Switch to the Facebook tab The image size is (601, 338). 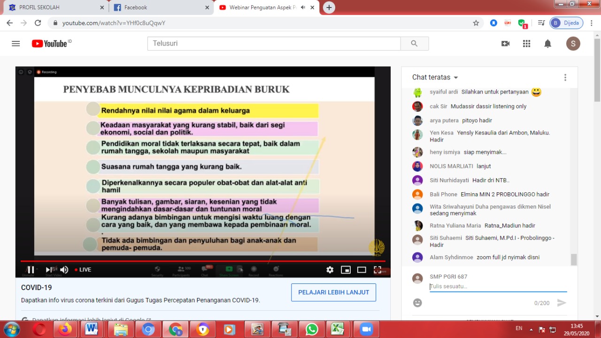pyautogui.click(x=162, y=8)
